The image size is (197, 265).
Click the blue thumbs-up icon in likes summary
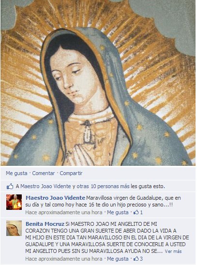10,186
